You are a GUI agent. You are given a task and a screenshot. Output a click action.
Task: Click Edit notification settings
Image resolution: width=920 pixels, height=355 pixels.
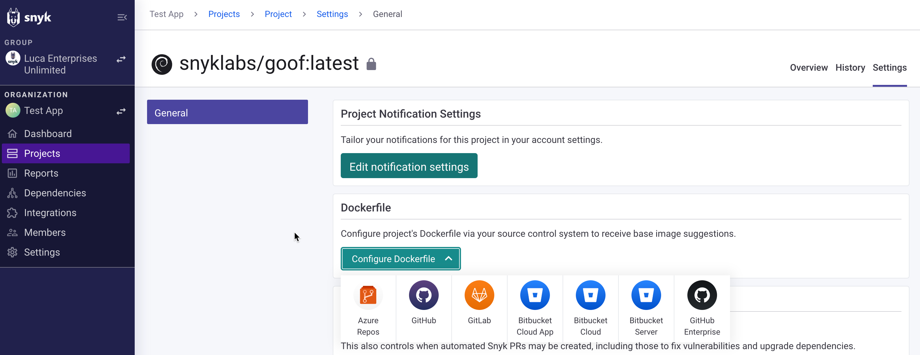pyautogui.click(x=409, y=165)
